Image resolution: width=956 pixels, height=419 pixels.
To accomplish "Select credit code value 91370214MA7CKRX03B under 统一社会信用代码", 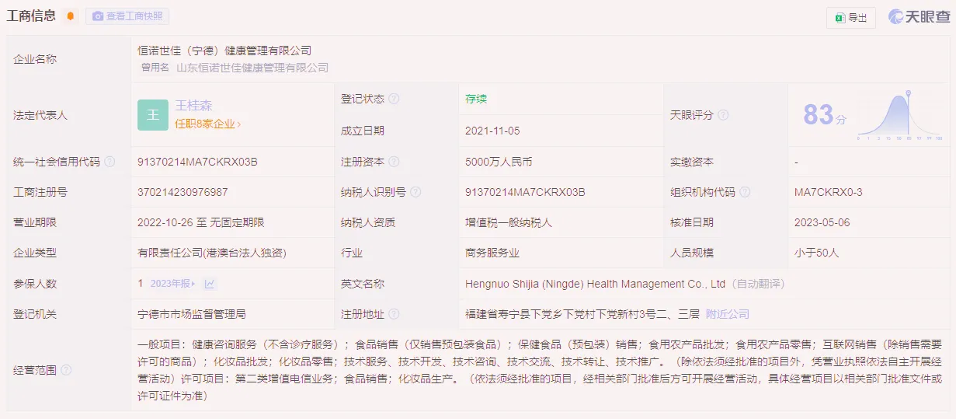I will click(197, 162).
